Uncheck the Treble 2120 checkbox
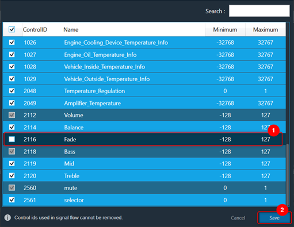This screenshot has width=294, height=227. click(12, 176)
